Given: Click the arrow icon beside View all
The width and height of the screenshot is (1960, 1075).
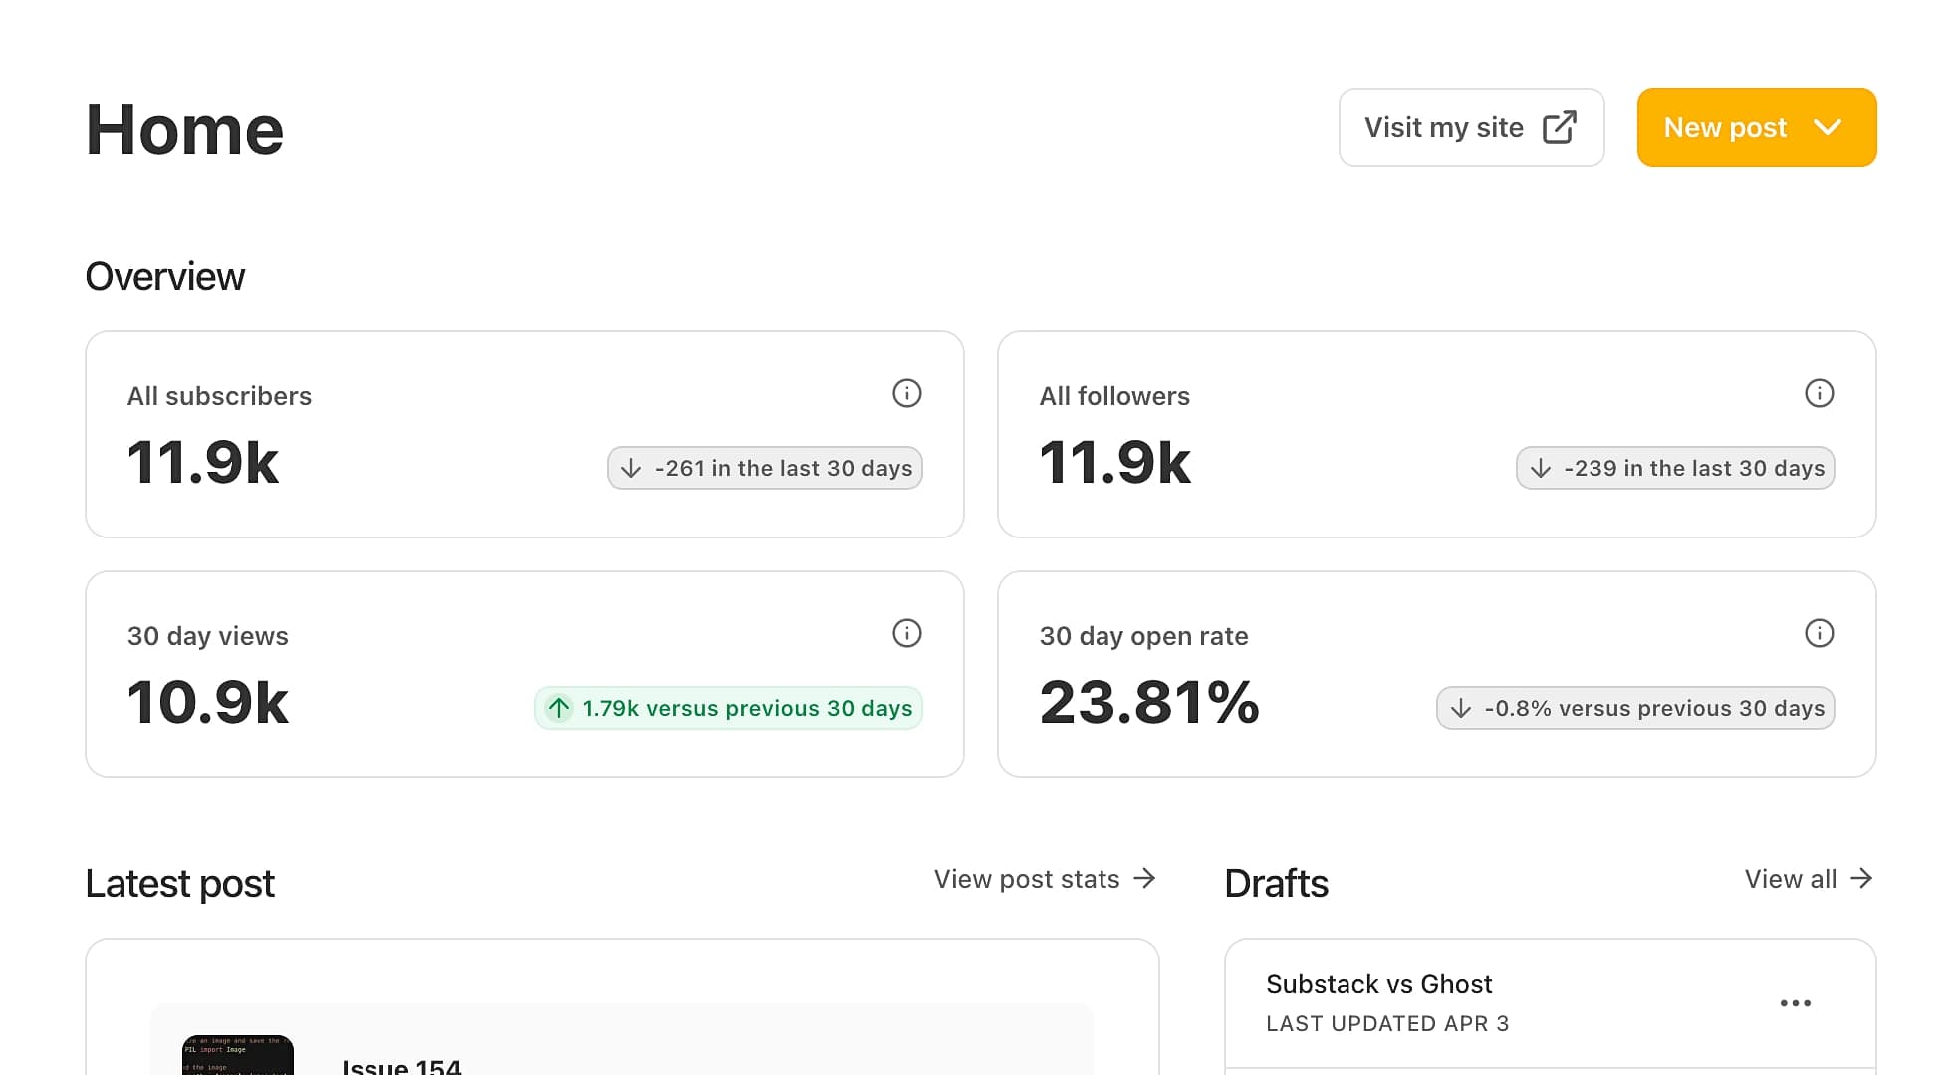Looking at the screenshot, I should pyautogui.click(x=1861, y=878).
